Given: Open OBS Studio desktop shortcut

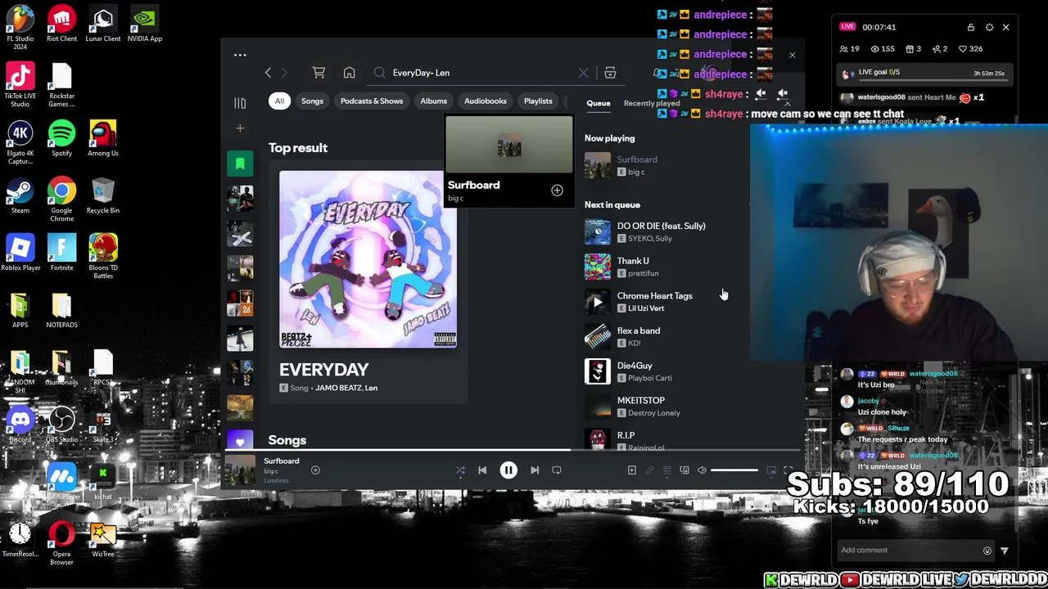Looking at the screenshot, I should click(x=61, y=425).
